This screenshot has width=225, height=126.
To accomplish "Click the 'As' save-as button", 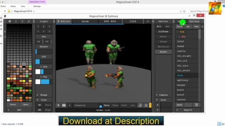I will 188,27.
